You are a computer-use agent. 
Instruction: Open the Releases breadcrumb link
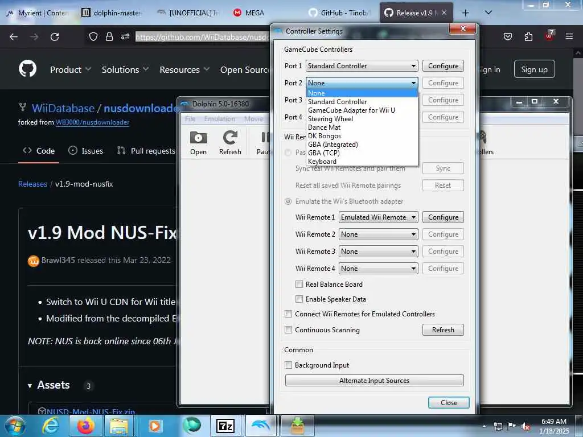click(32, 184)
